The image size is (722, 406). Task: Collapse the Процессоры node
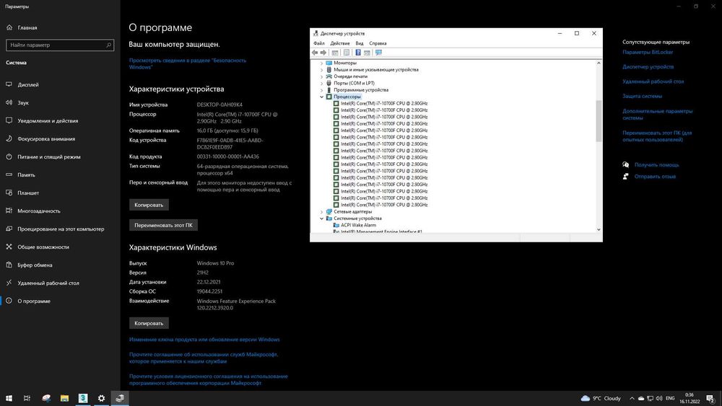coord(321,97)
